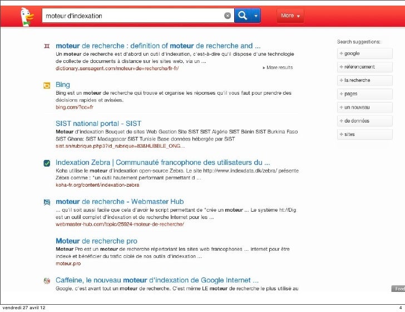Click the DuckDuckGo duck logo
Image resolution: width=405 pixels, height=312 pixels.
point(27,17)
